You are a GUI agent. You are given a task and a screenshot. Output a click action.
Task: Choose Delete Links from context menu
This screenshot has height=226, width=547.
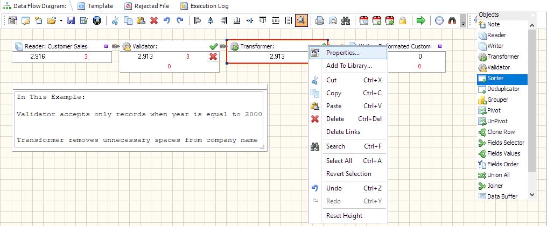(348, 132)
